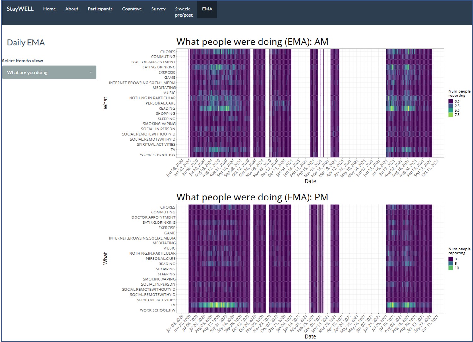Image resolution: width=473 pixels, height=342 pixels.
Task: Click the READING row label in AM chart
Action: click(167, 108)
